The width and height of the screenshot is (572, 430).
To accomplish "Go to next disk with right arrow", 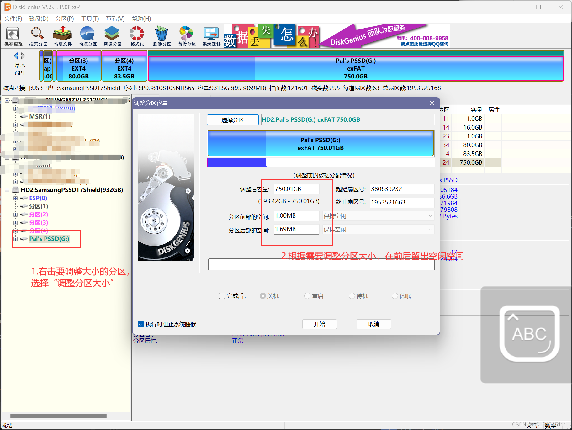I will point(23,56).
